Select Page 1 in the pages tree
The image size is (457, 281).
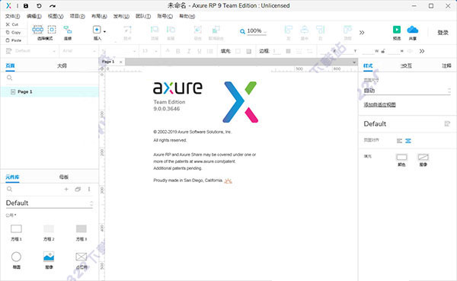(50, 92)
